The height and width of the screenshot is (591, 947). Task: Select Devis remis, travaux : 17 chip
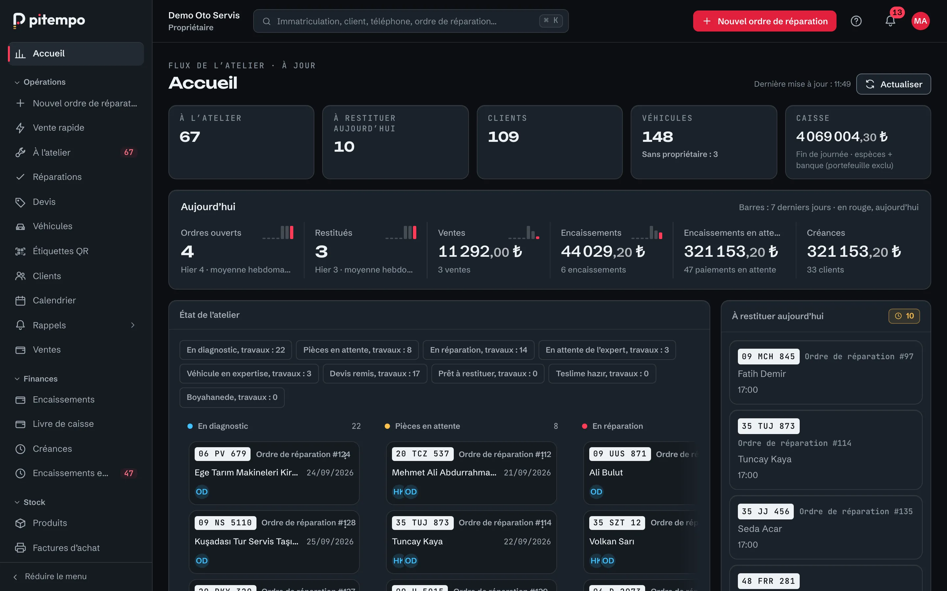(375, 374)
